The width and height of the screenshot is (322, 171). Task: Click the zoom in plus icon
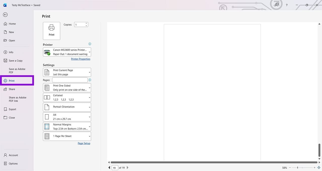coord(314,167)
